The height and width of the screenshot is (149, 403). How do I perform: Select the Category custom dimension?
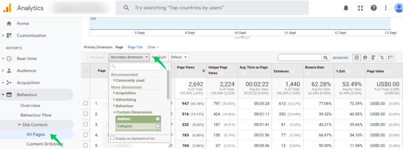pyautogui.click(x=138, y=126)
